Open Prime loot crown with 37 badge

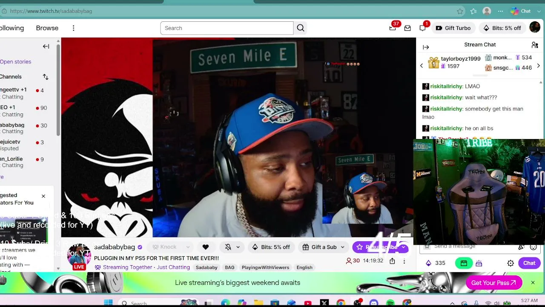[x=393, y=28]
